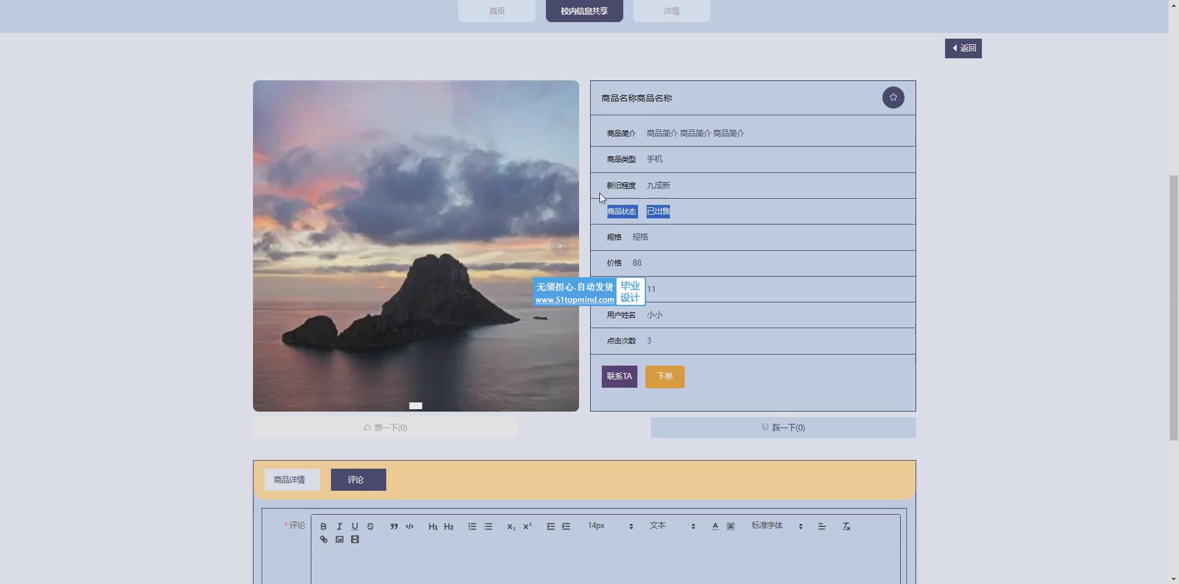Insert a video into the comment

(x=355, y=540)
